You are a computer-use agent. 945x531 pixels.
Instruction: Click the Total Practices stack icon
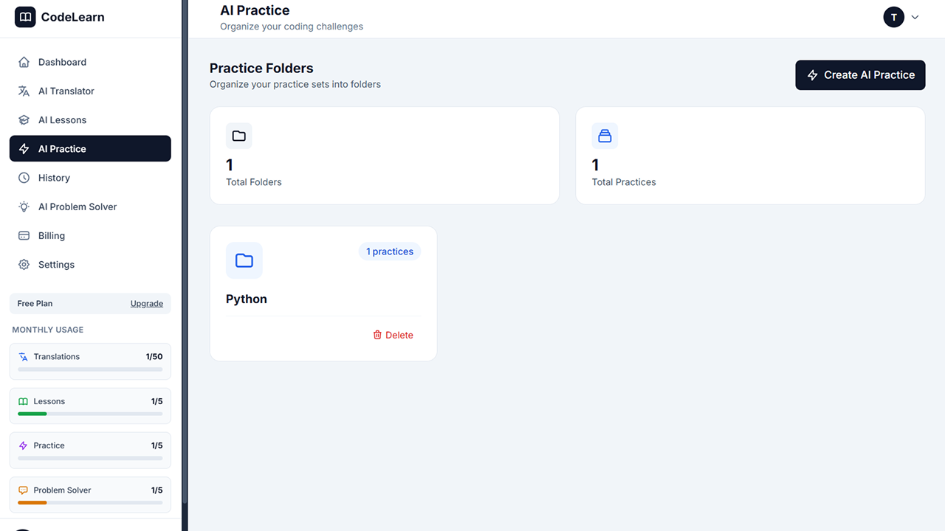pos(605,136)
